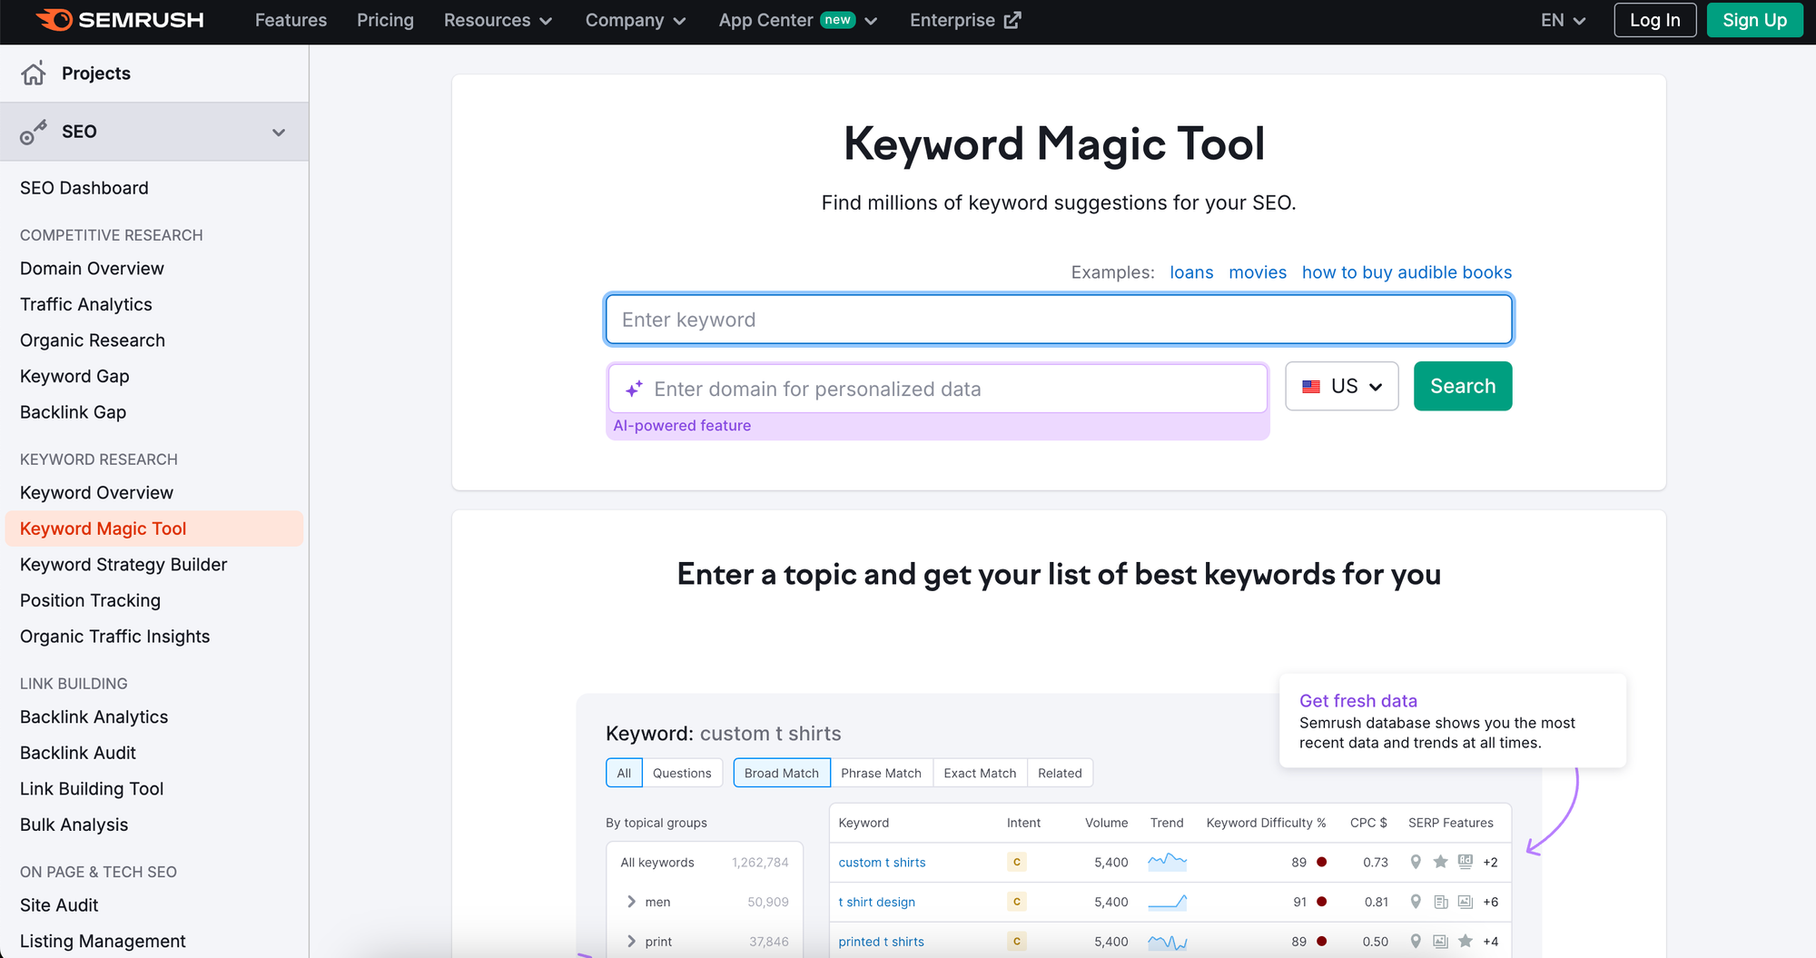The height and width of the screenshot is (958, 1816).
Task: Open the Resources dropdown menu
Action: click(498, 20)
